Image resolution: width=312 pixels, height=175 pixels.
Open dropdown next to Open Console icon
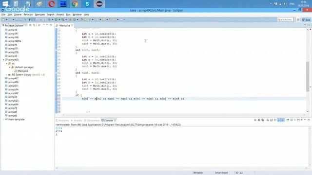pos(302,120)
